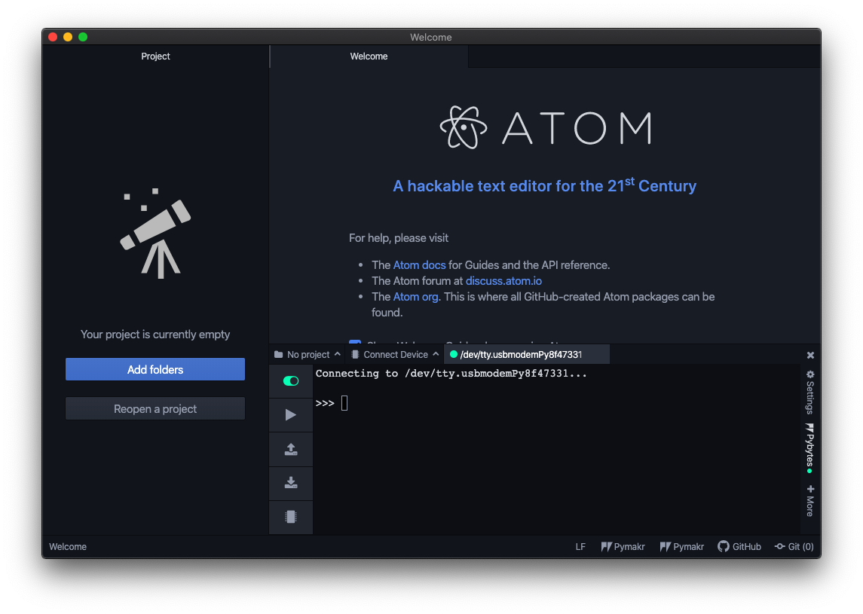Open the GitHub panel in the status bar
The height and width of the screenshot is (614, 863).
(x=739, y=546)
